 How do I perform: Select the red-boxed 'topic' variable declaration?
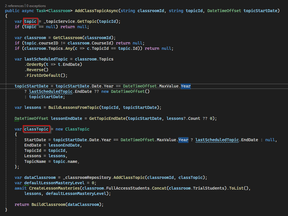coord(30,21)
